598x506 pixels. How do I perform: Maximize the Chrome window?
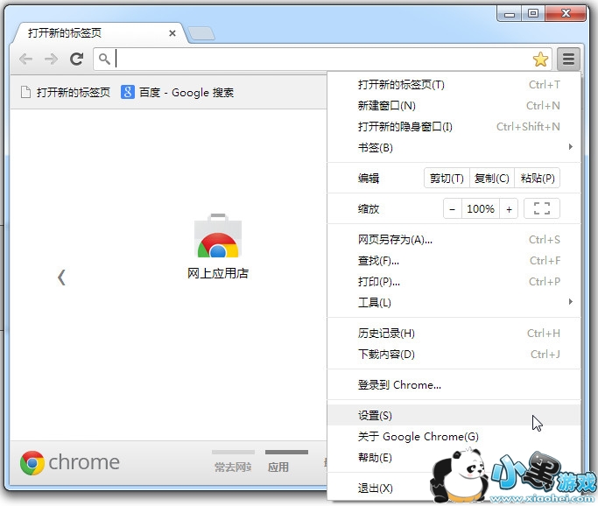point(533,14)
